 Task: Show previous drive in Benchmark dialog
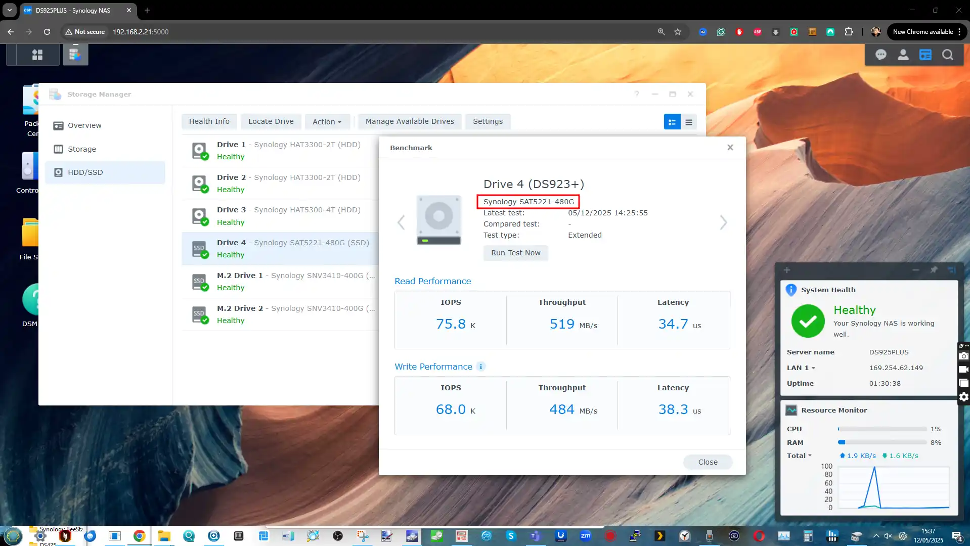pos(401,222)
